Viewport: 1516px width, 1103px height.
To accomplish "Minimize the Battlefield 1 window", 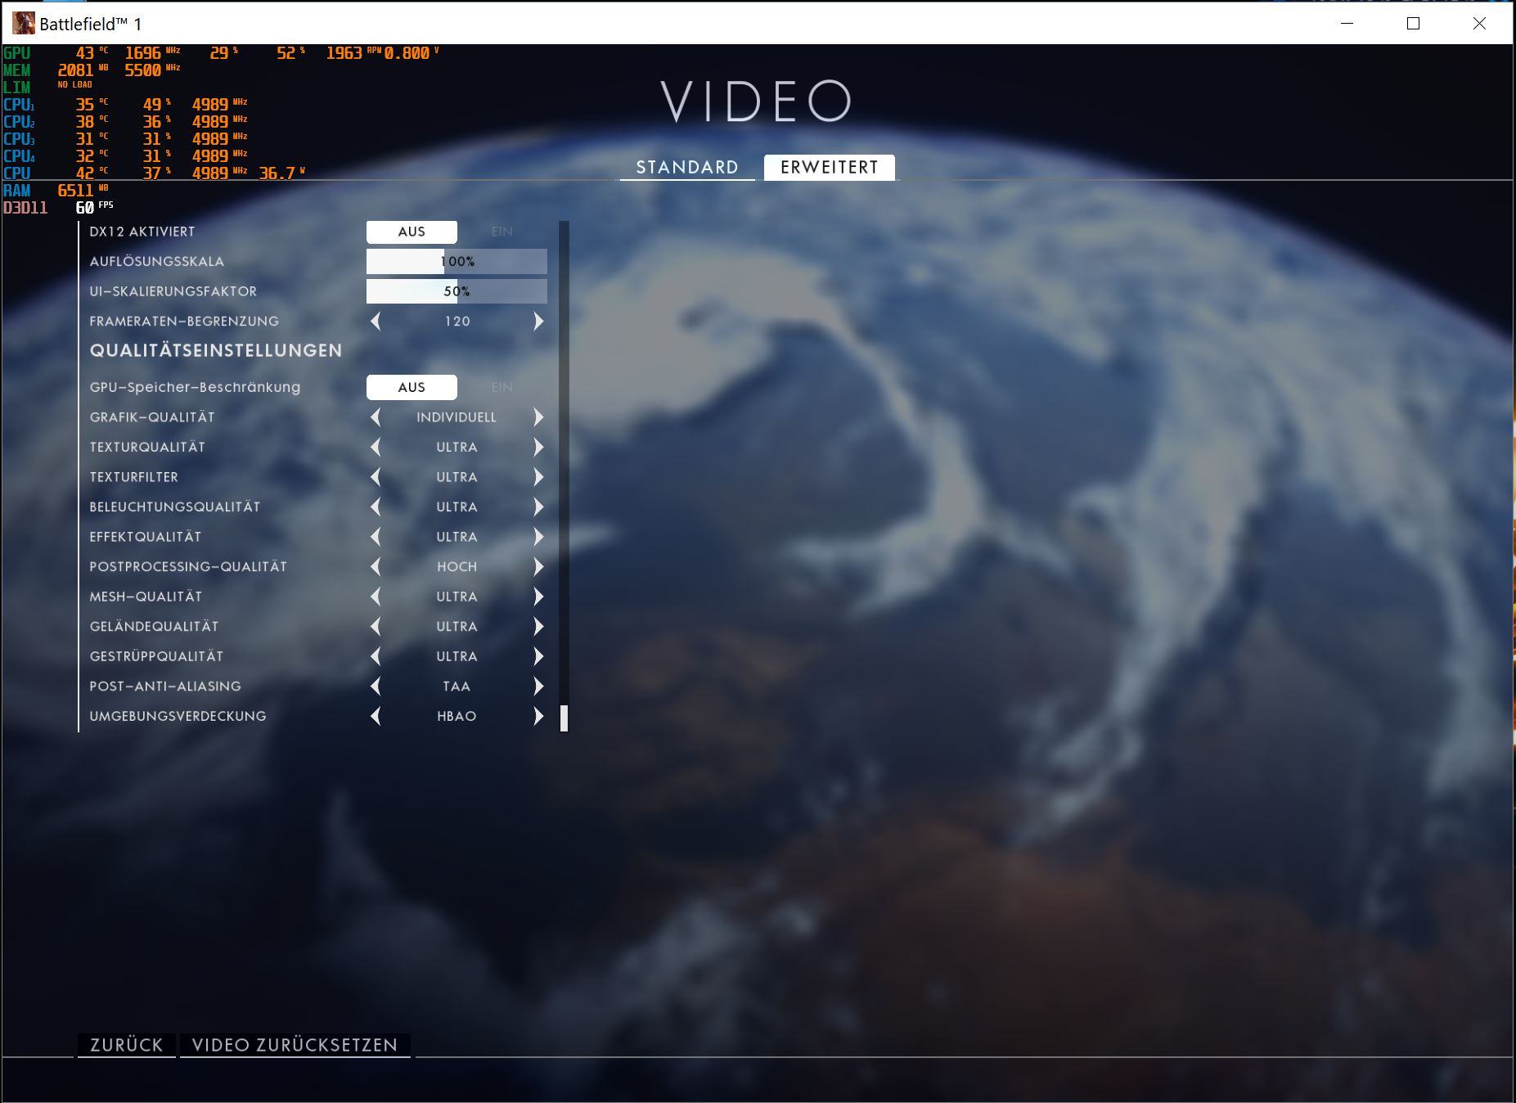I will tap(1347, 23).
